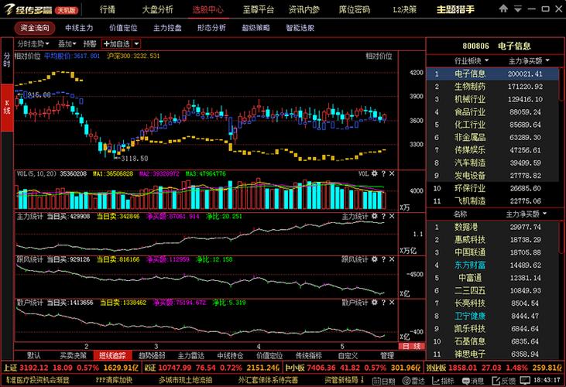Open 主力净买额 dropdown in stock list header

click(x=526, y=214)
